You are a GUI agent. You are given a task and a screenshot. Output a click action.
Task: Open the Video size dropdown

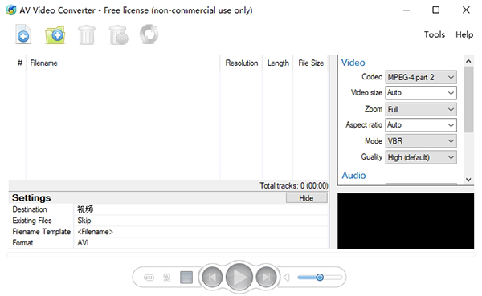click(x=421, y=93)
